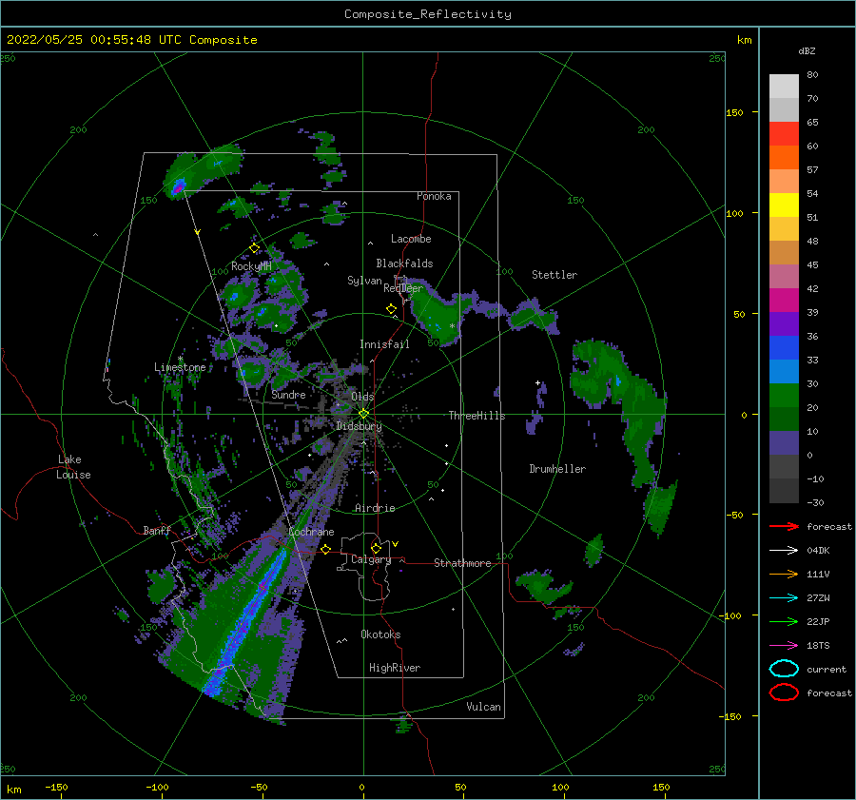Click the Vulcan label
856x800 pixels.
click(483, 707)
